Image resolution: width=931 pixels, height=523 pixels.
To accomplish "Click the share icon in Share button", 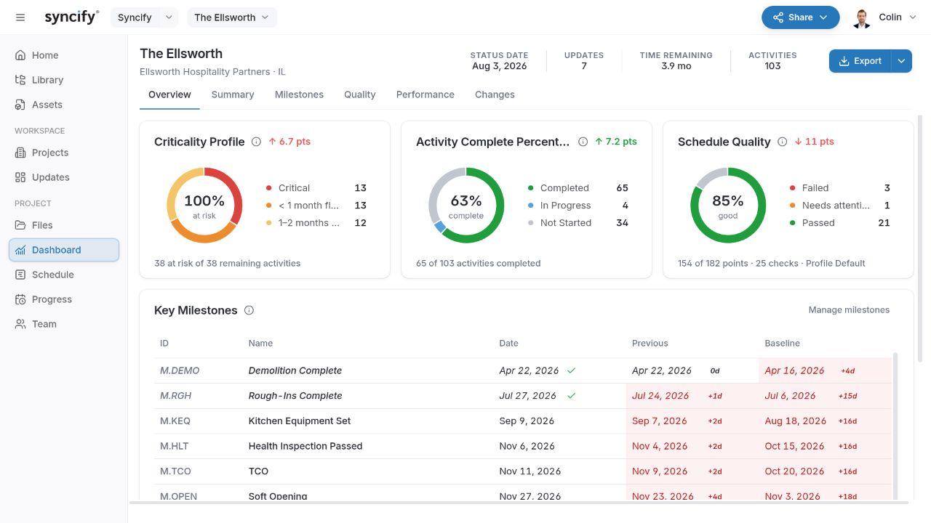I will point(778,17).
